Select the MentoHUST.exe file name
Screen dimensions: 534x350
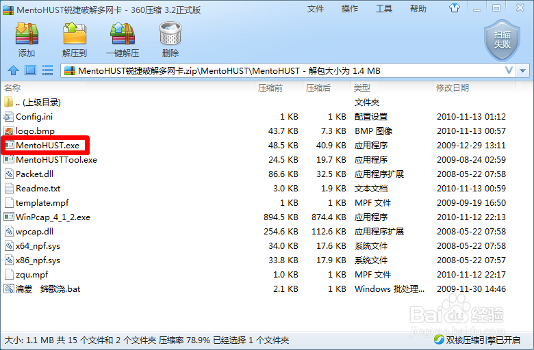click(48, 145)
